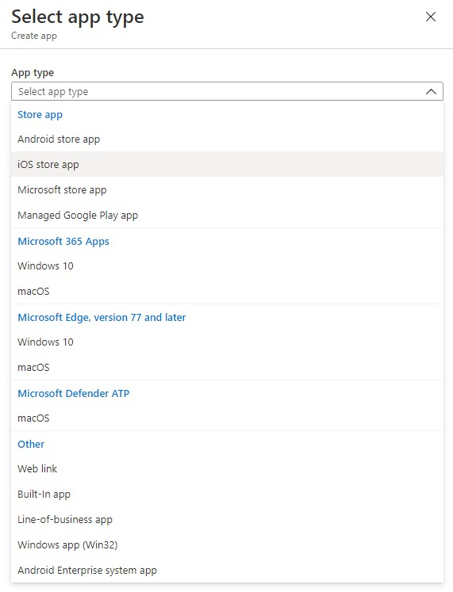Select Android Enterprise system app

227,570
